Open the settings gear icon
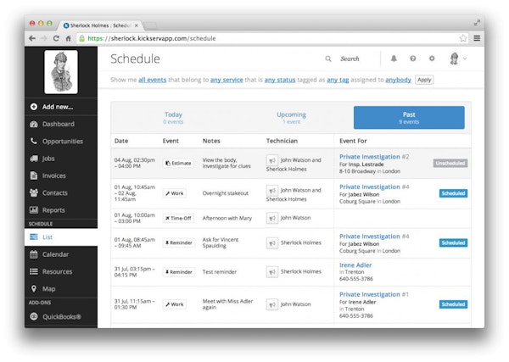This screenshot has width=509, height=362. coord(431,58)
